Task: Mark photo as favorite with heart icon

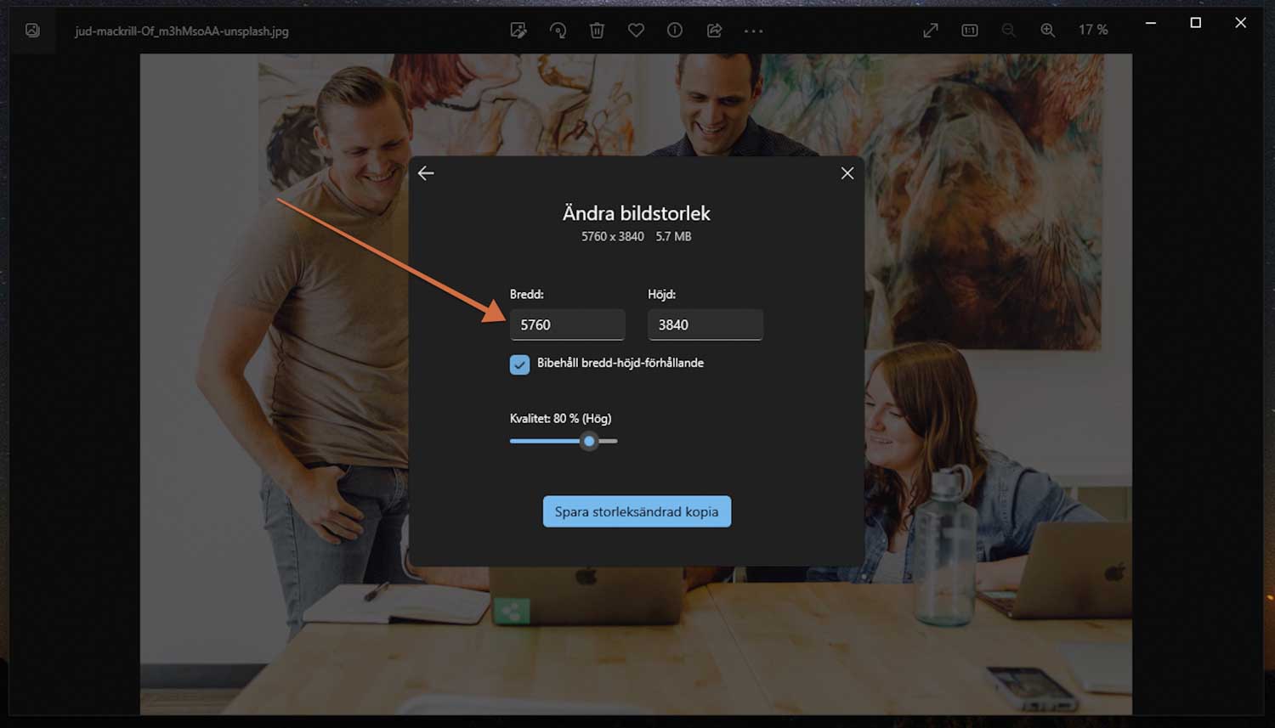Action: [636, 31]
